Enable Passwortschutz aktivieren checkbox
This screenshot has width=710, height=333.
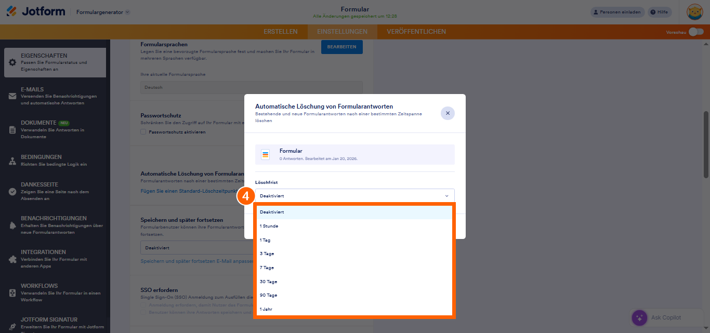click(143, 132)
